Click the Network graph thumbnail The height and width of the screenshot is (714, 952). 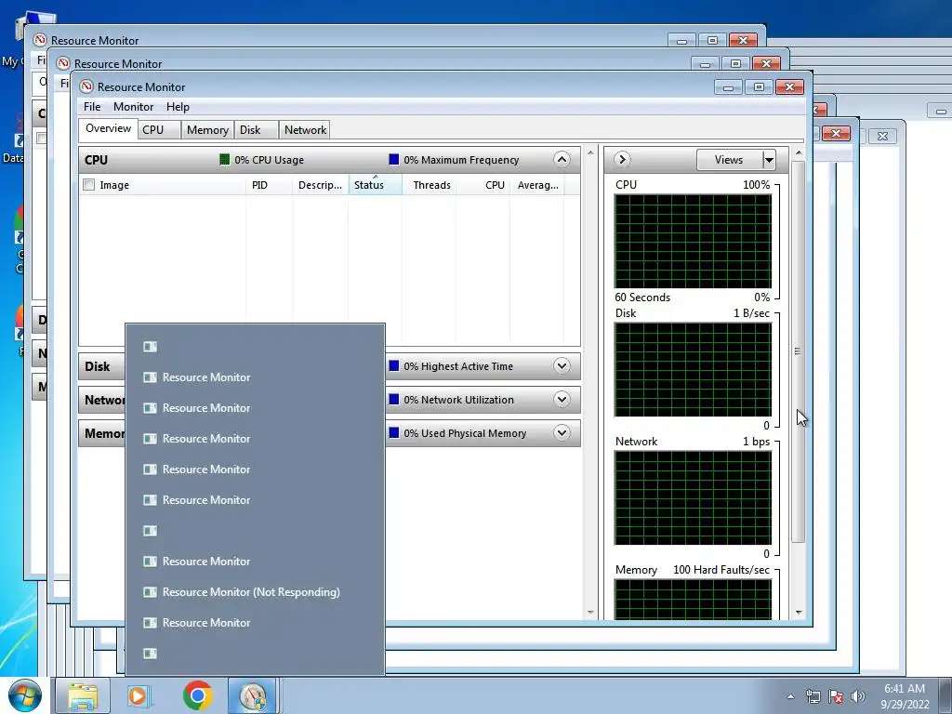[693, 498]
